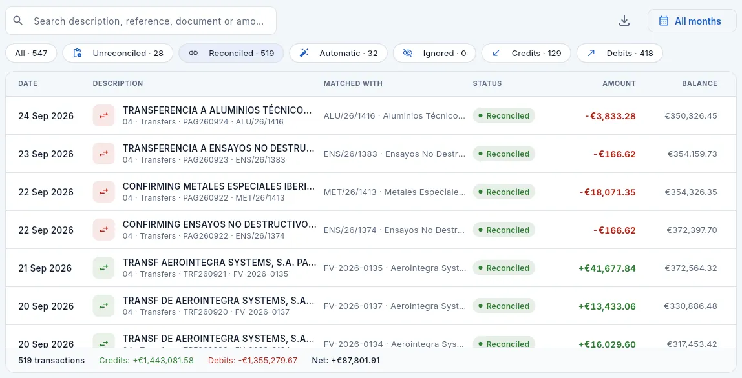
Task: Click the STATUS column header
Action: click(487, 83)
